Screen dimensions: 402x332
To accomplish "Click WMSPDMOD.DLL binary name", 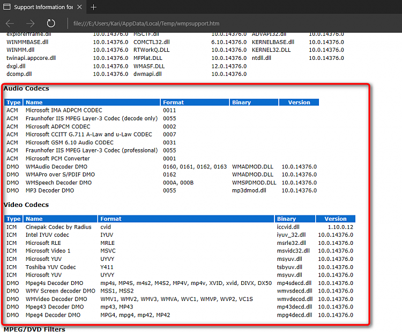I will pos(254,183).
